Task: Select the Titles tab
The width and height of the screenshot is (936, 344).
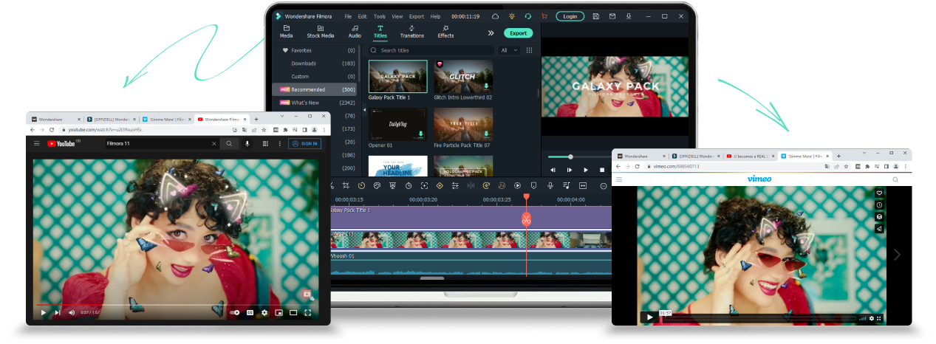Action: tap(380, 32)
